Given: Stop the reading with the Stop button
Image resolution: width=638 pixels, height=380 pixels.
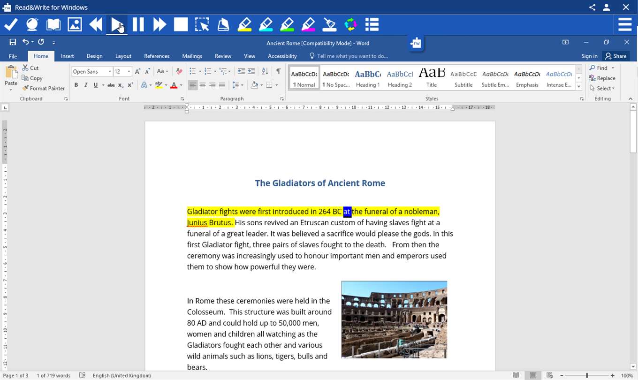Looking at the screenshot, I should pyautogui.click(x=181, y=24).
